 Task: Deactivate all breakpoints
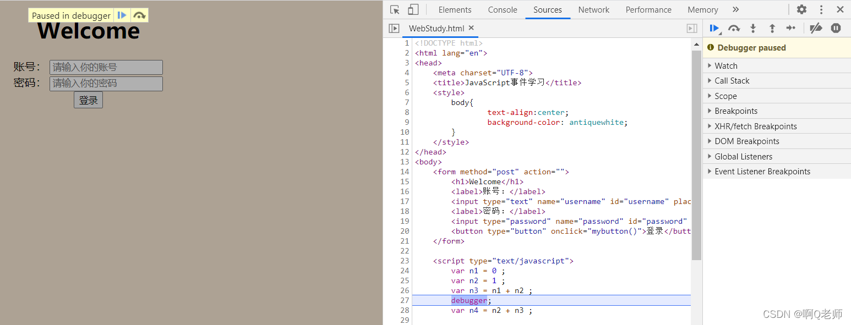click(x=816, y=28)
